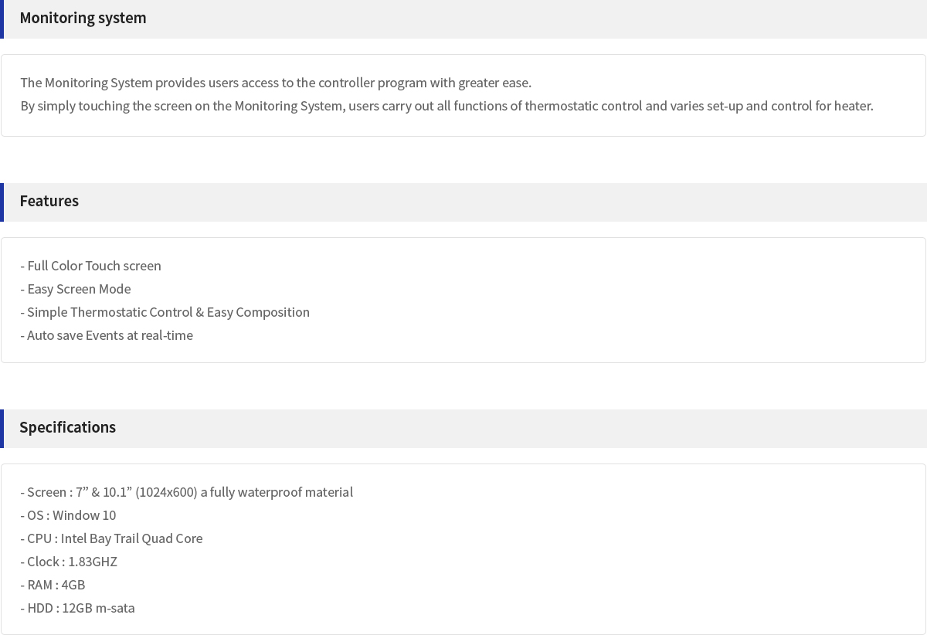Image resolution: width=927 pixels, height=635 pixels.
Task: Click the Monitoring system heading
Action: (83, 18)
